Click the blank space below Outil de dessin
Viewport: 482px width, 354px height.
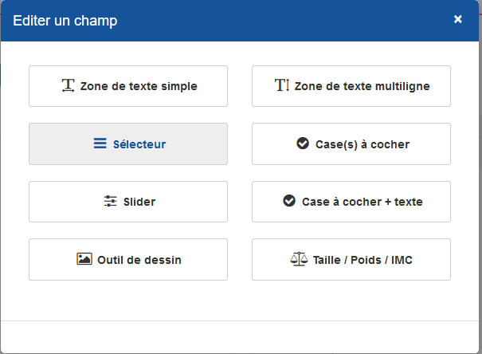128,301
